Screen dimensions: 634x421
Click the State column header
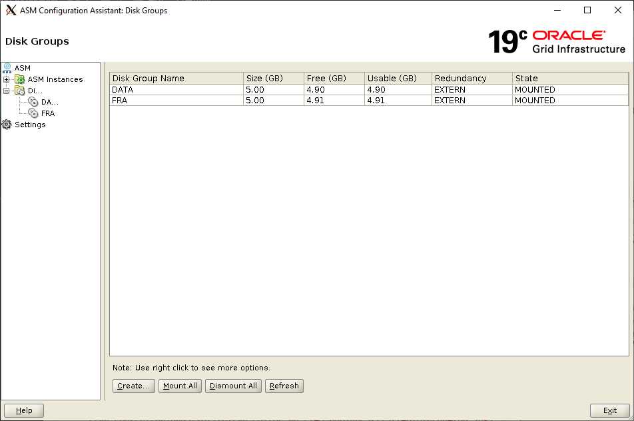point(571,78)
